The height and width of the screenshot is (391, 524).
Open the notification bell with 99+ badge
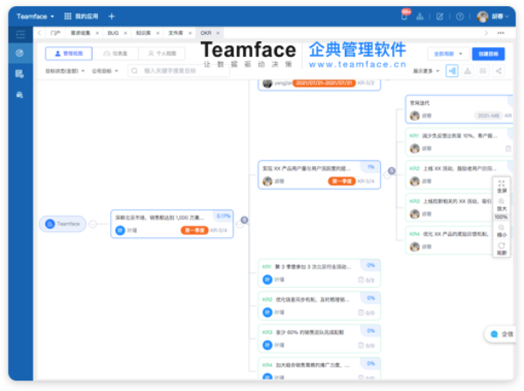(x=404, y=16)
